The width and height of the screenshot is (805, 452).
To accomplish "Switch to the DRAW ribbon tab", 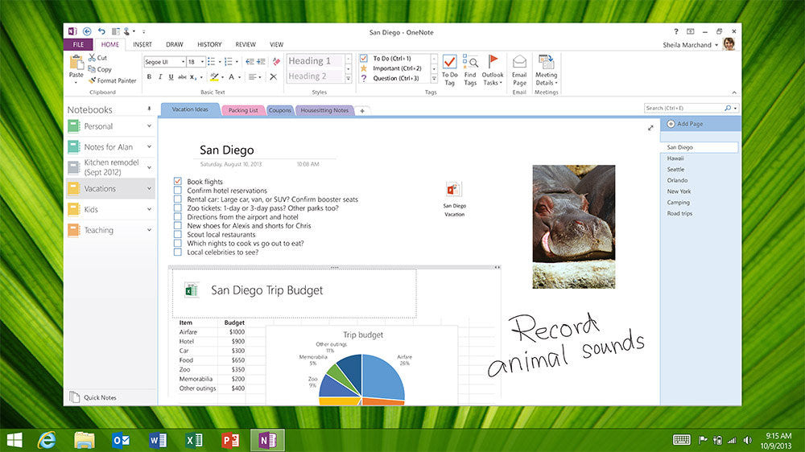I will point(175,45).
